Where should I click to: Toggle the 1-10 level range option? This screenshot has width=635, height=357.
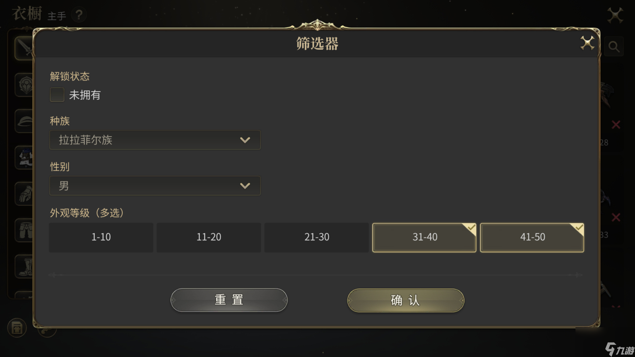pos(101,237)
